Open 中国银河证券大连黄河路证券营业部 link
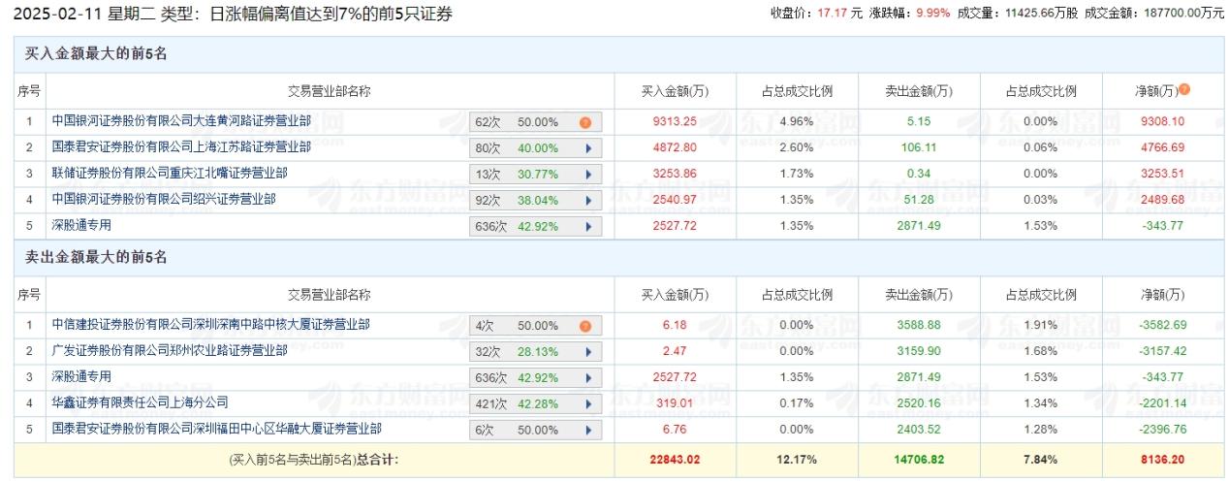The image size is (1229, 482). click(181, 121)
